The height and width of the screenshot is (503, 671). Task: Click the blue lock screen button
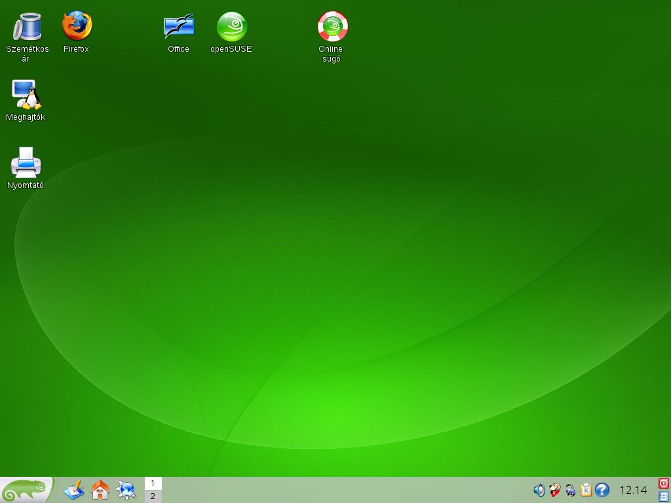click(664, 496)
